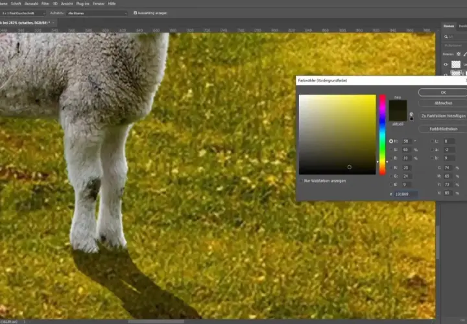Toggle lock image pixels brush icon
467x324 pixels.
[465, 54]
